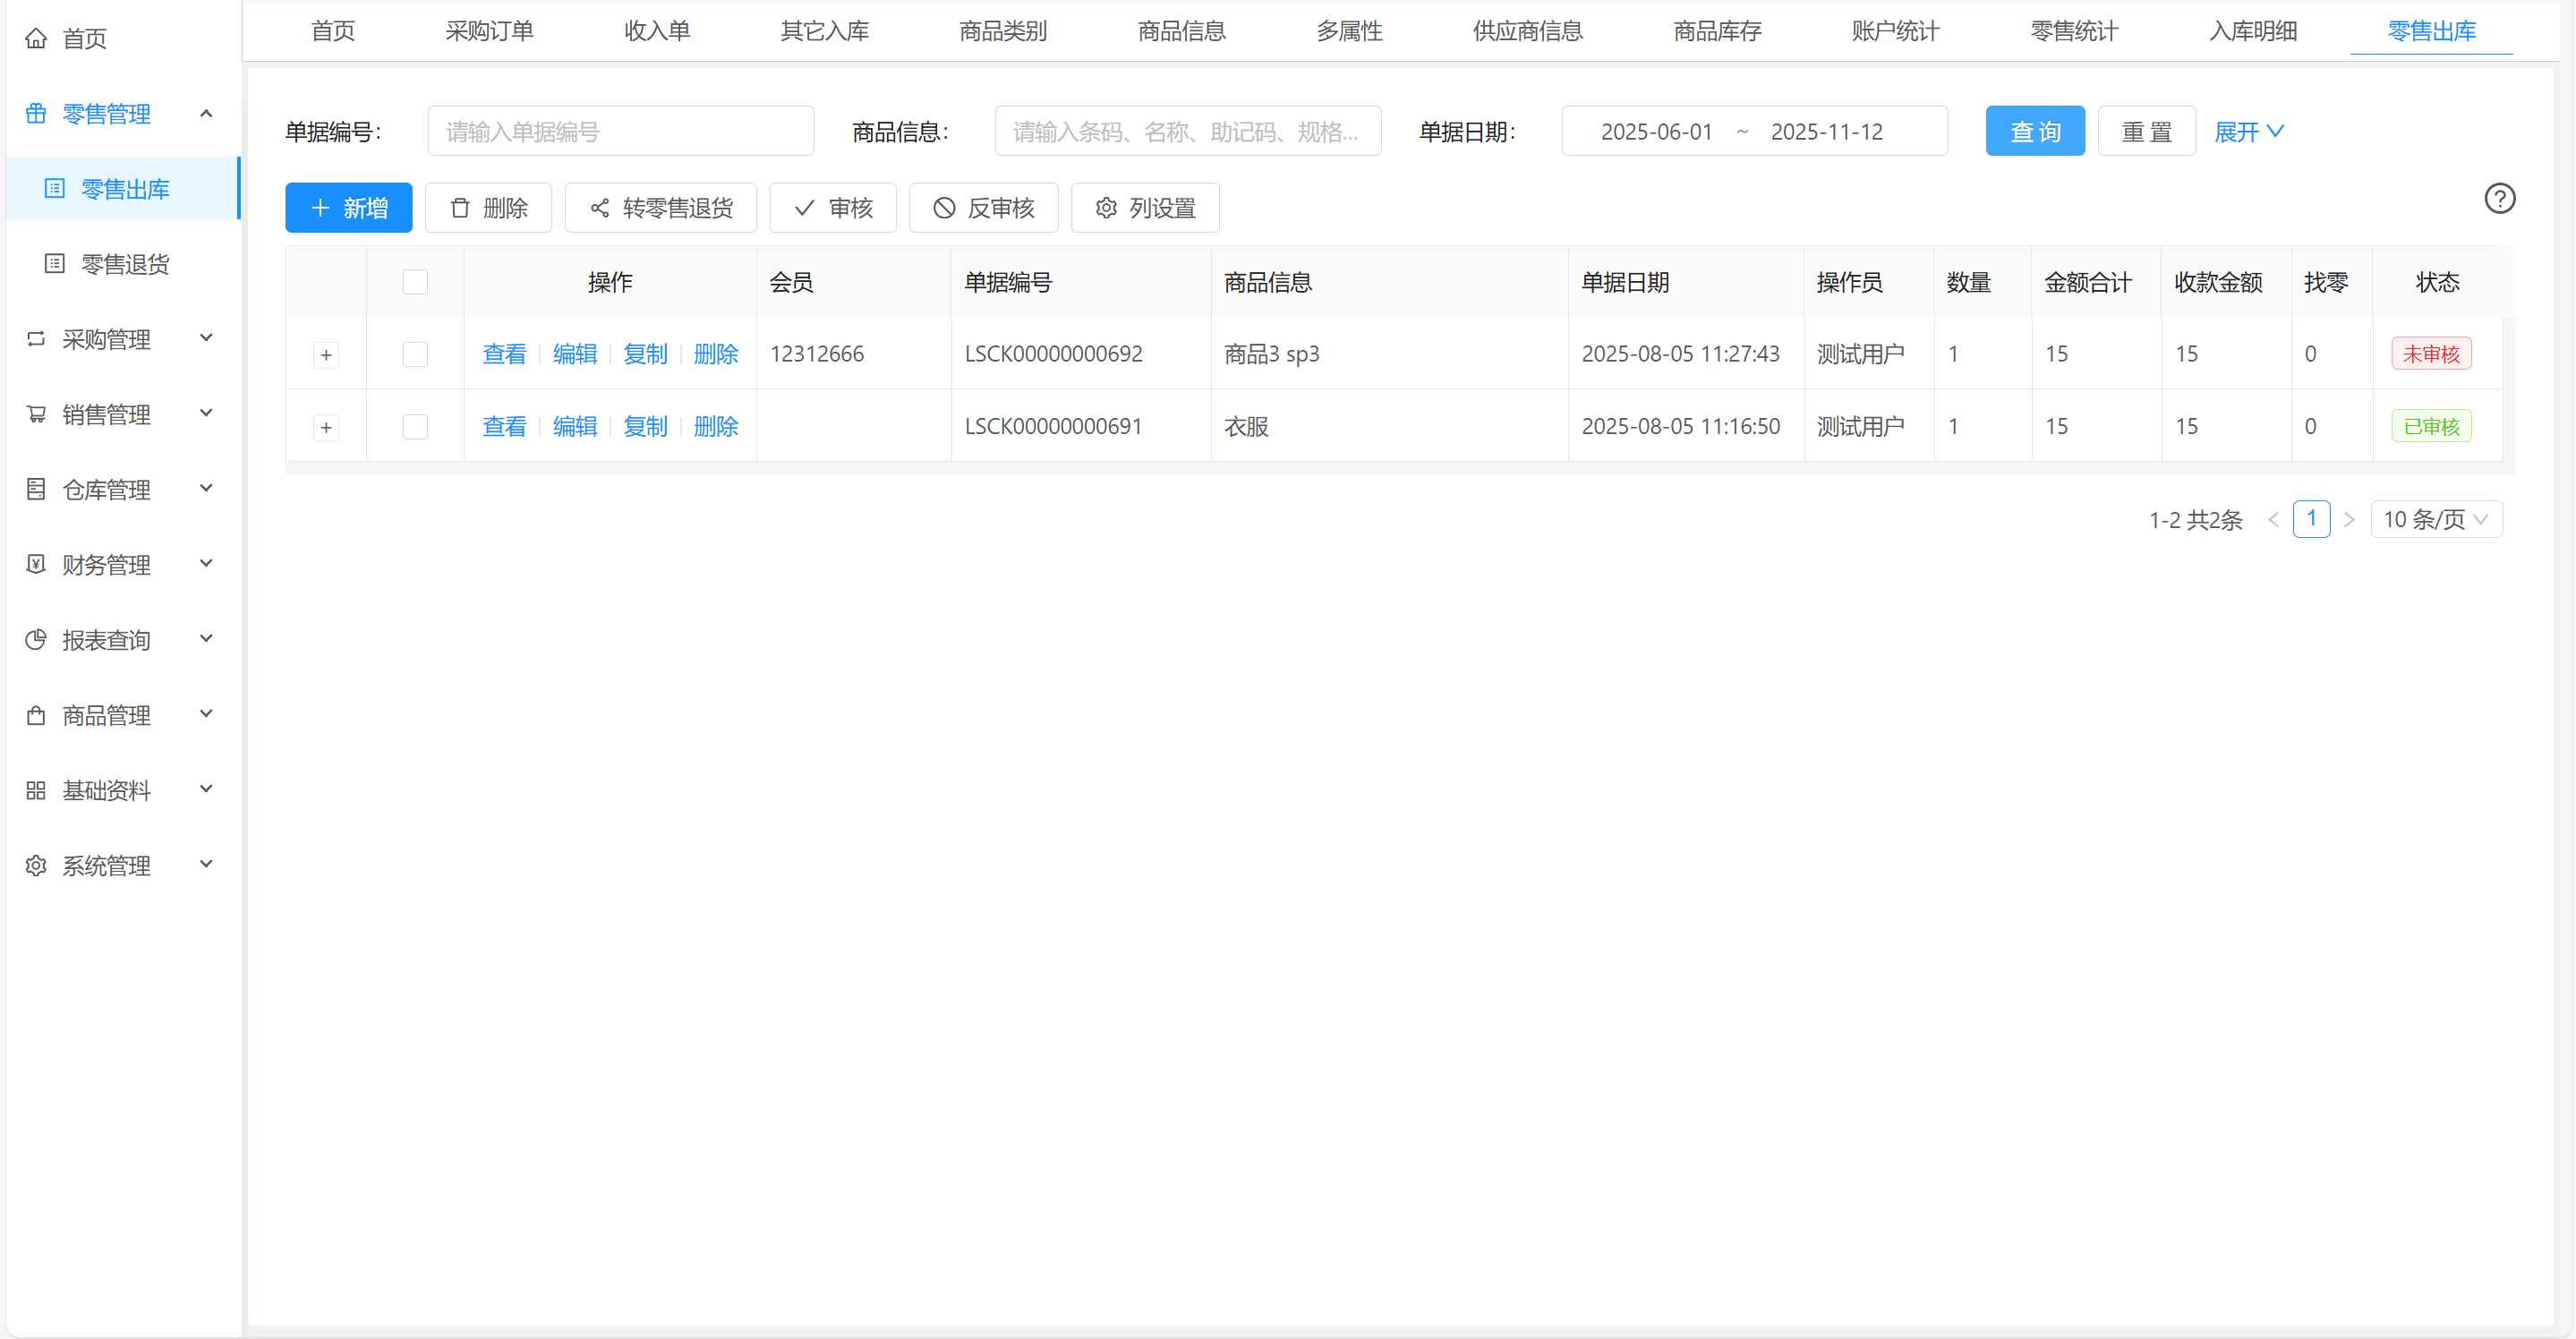
Task: Expand the row details for LSCK00000000692
Action: tap(326, 355)
